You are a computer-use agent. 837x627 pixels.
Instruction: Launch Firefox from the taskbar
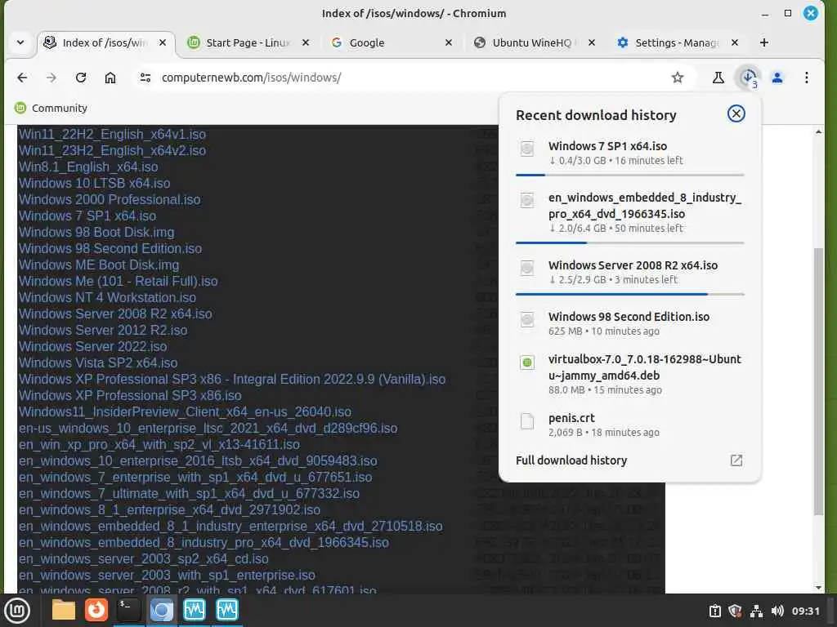point(96,611)
